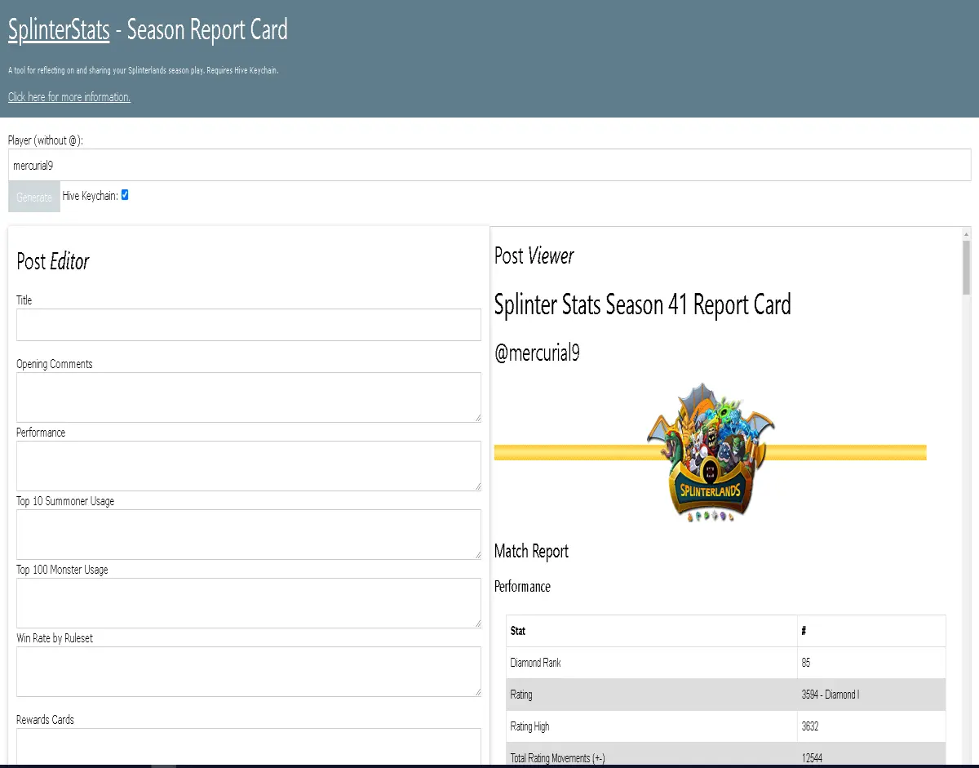Click the Top 100 Monster Usage text area
Viewport: 979px width, 768px height.
click(x=249, y=603)
